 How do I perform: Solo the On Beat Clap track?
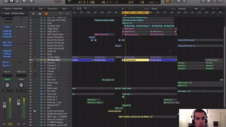44,26
